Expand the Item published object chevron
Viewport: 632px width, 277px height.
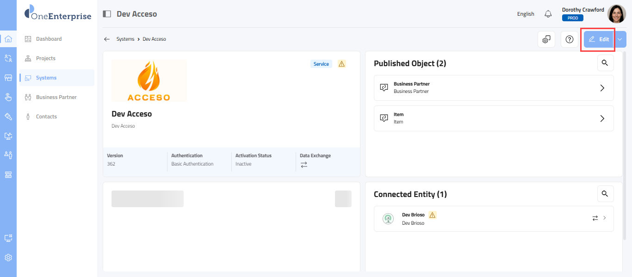602,118
